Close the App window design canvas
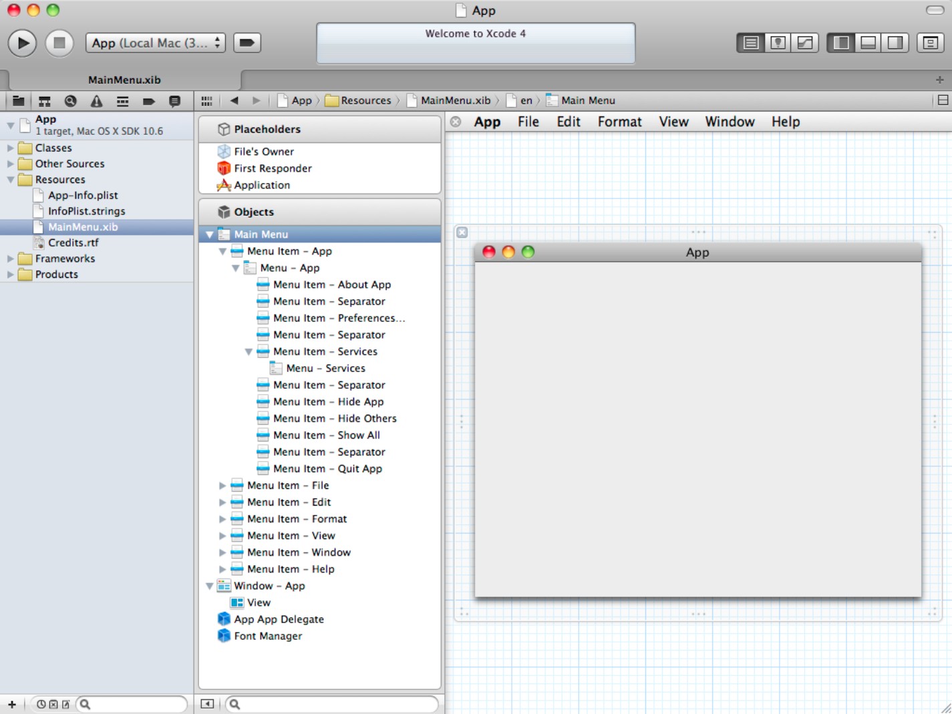Viewport: 952px width, 714px height. 462,232
